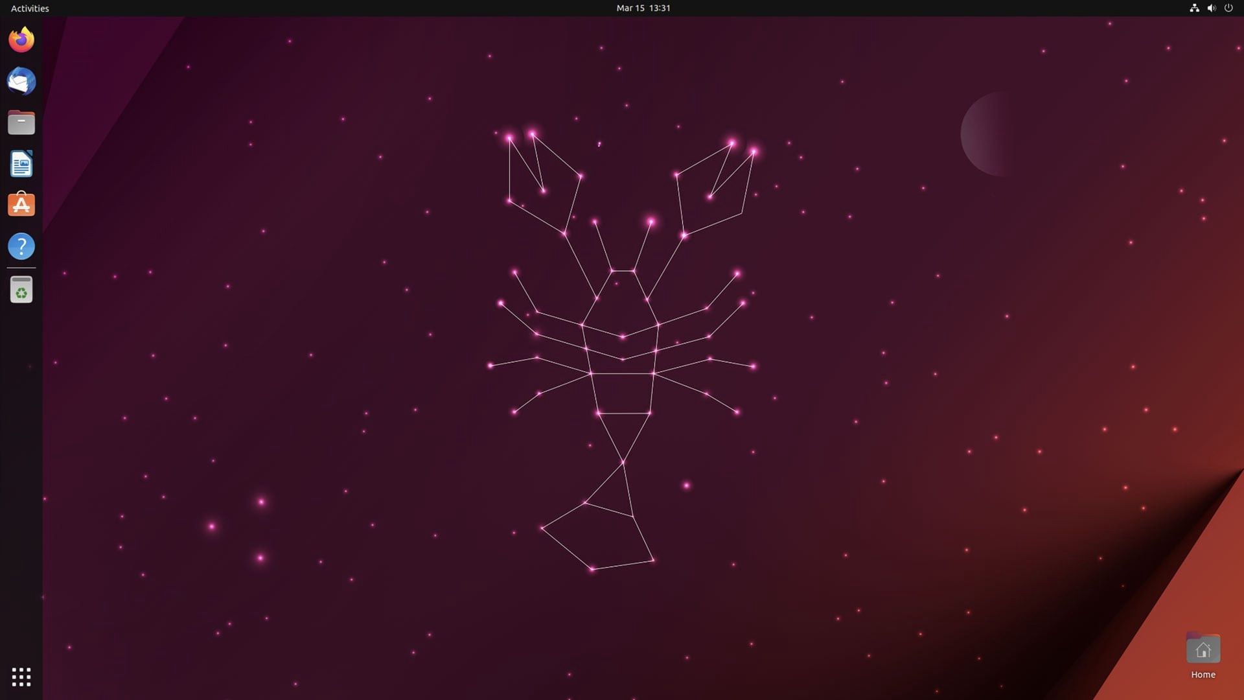
Task: Click the power tray icon
Action: click(1228, 8)
